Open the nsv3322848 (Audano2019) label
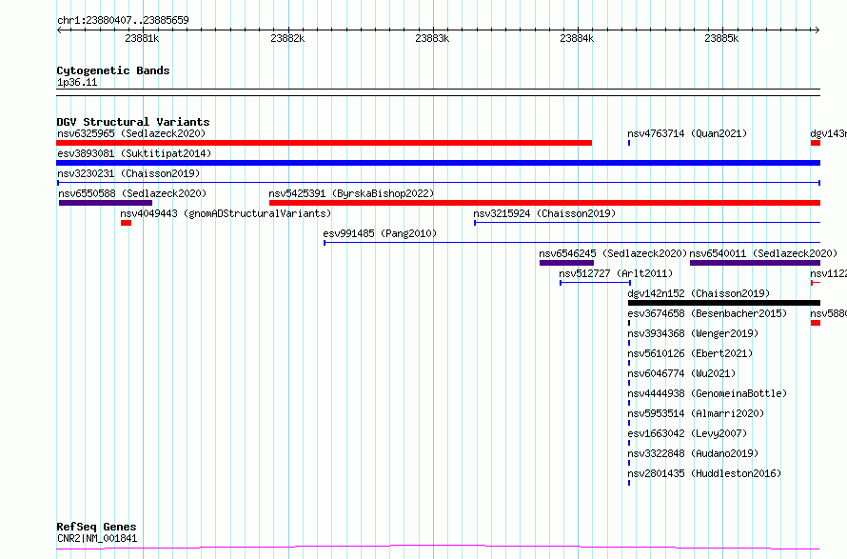The height and width of the screenshot is (559, 847). (693, 453)
